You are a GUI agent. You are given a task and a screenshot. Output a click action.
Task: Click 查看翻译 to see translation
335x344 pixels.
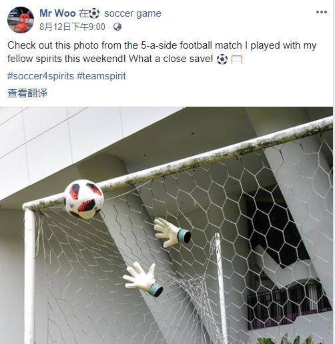pyautogui.click(x=27, y=93)
